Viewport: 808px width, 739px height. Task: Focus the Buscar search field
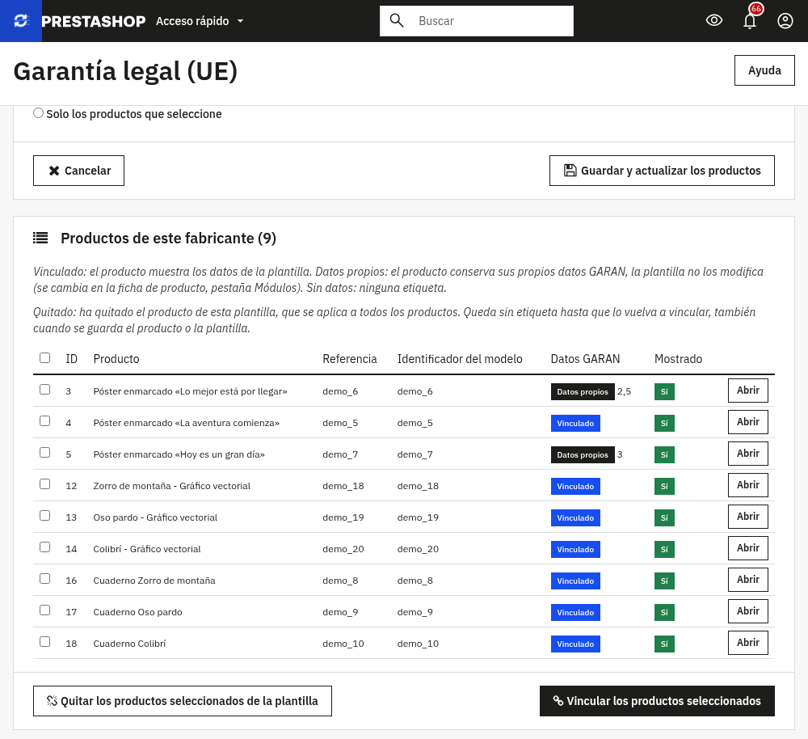click(476, 21)
